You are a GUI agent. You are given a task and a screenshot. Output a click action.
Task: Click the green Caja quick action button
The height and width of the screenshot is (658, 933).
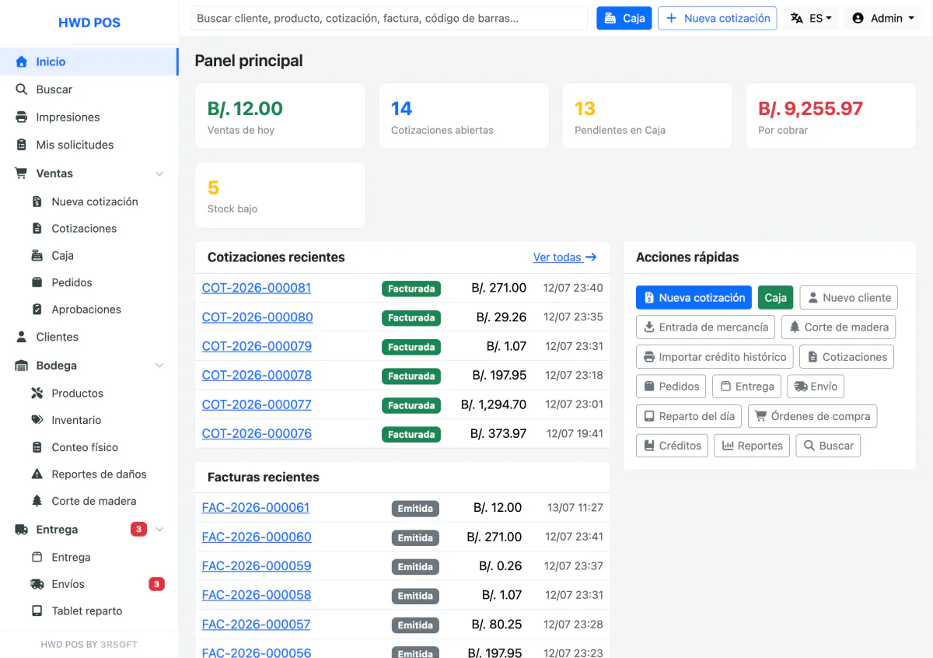click(776, 298)
